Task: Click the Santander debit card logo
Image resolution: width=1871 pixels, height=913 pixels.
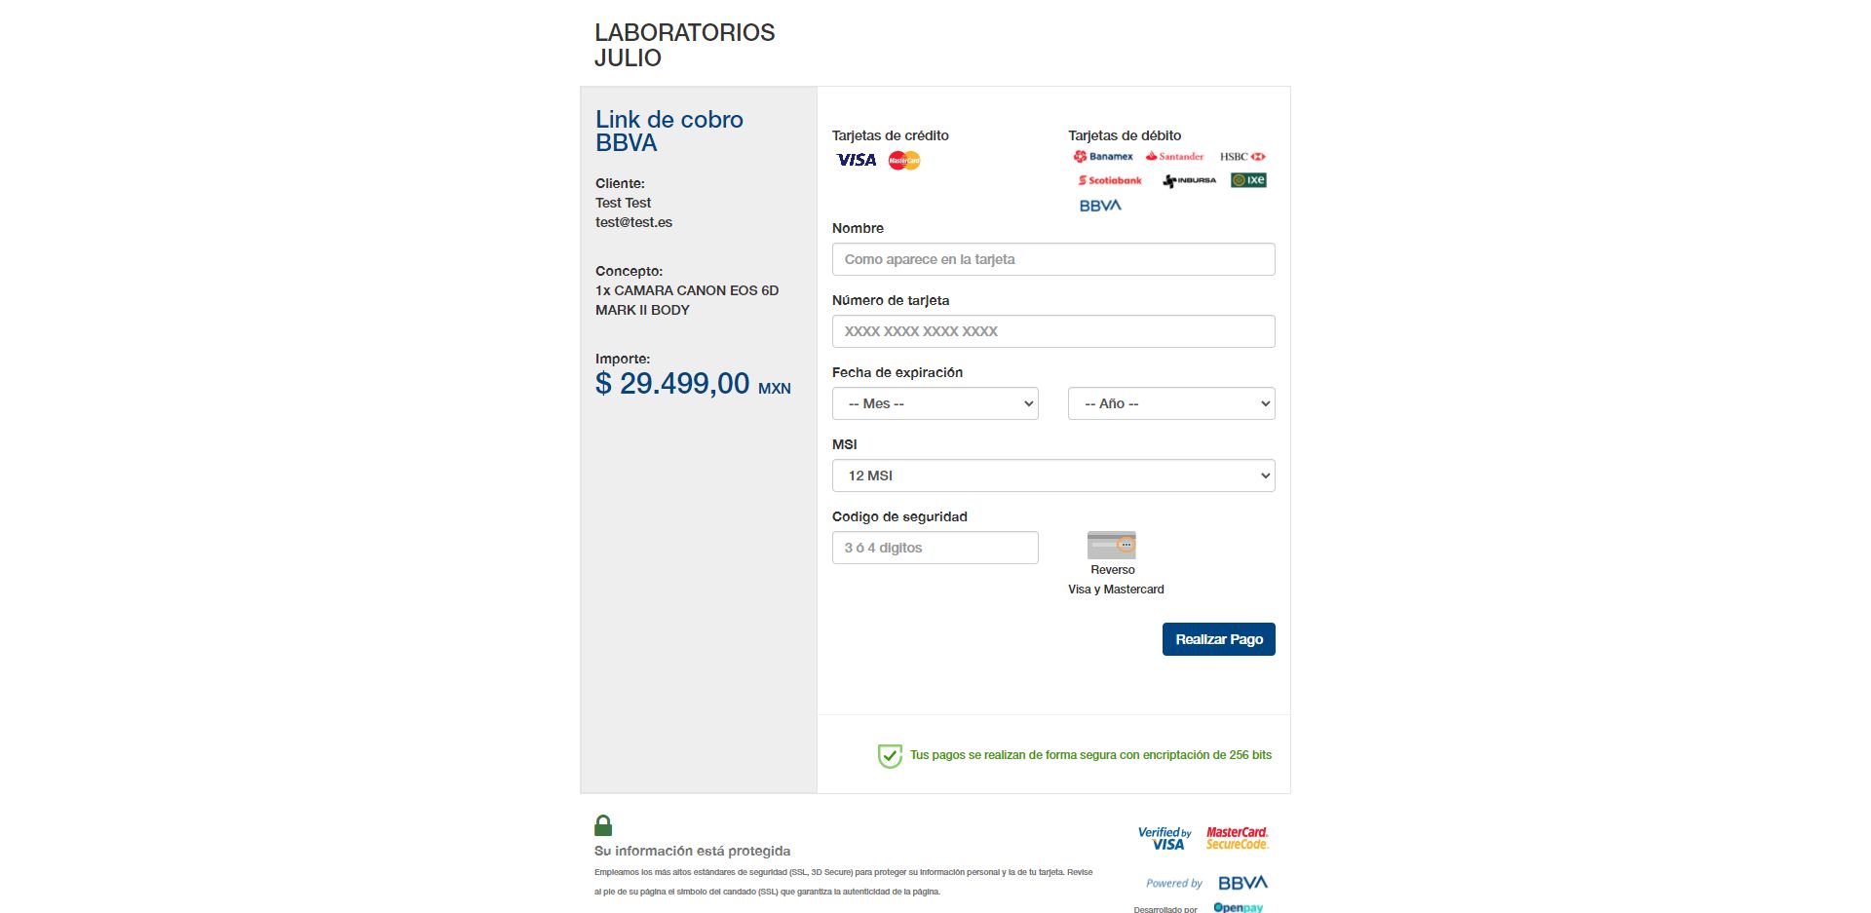Action: click(1174, 157)
